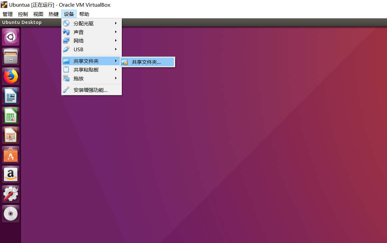Click the network monitors icon beside 网络
This screenshot has width=387, height=243.
66,41
